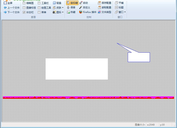Enable the 缩略图 thumbnail checkbox

(24, 3)
